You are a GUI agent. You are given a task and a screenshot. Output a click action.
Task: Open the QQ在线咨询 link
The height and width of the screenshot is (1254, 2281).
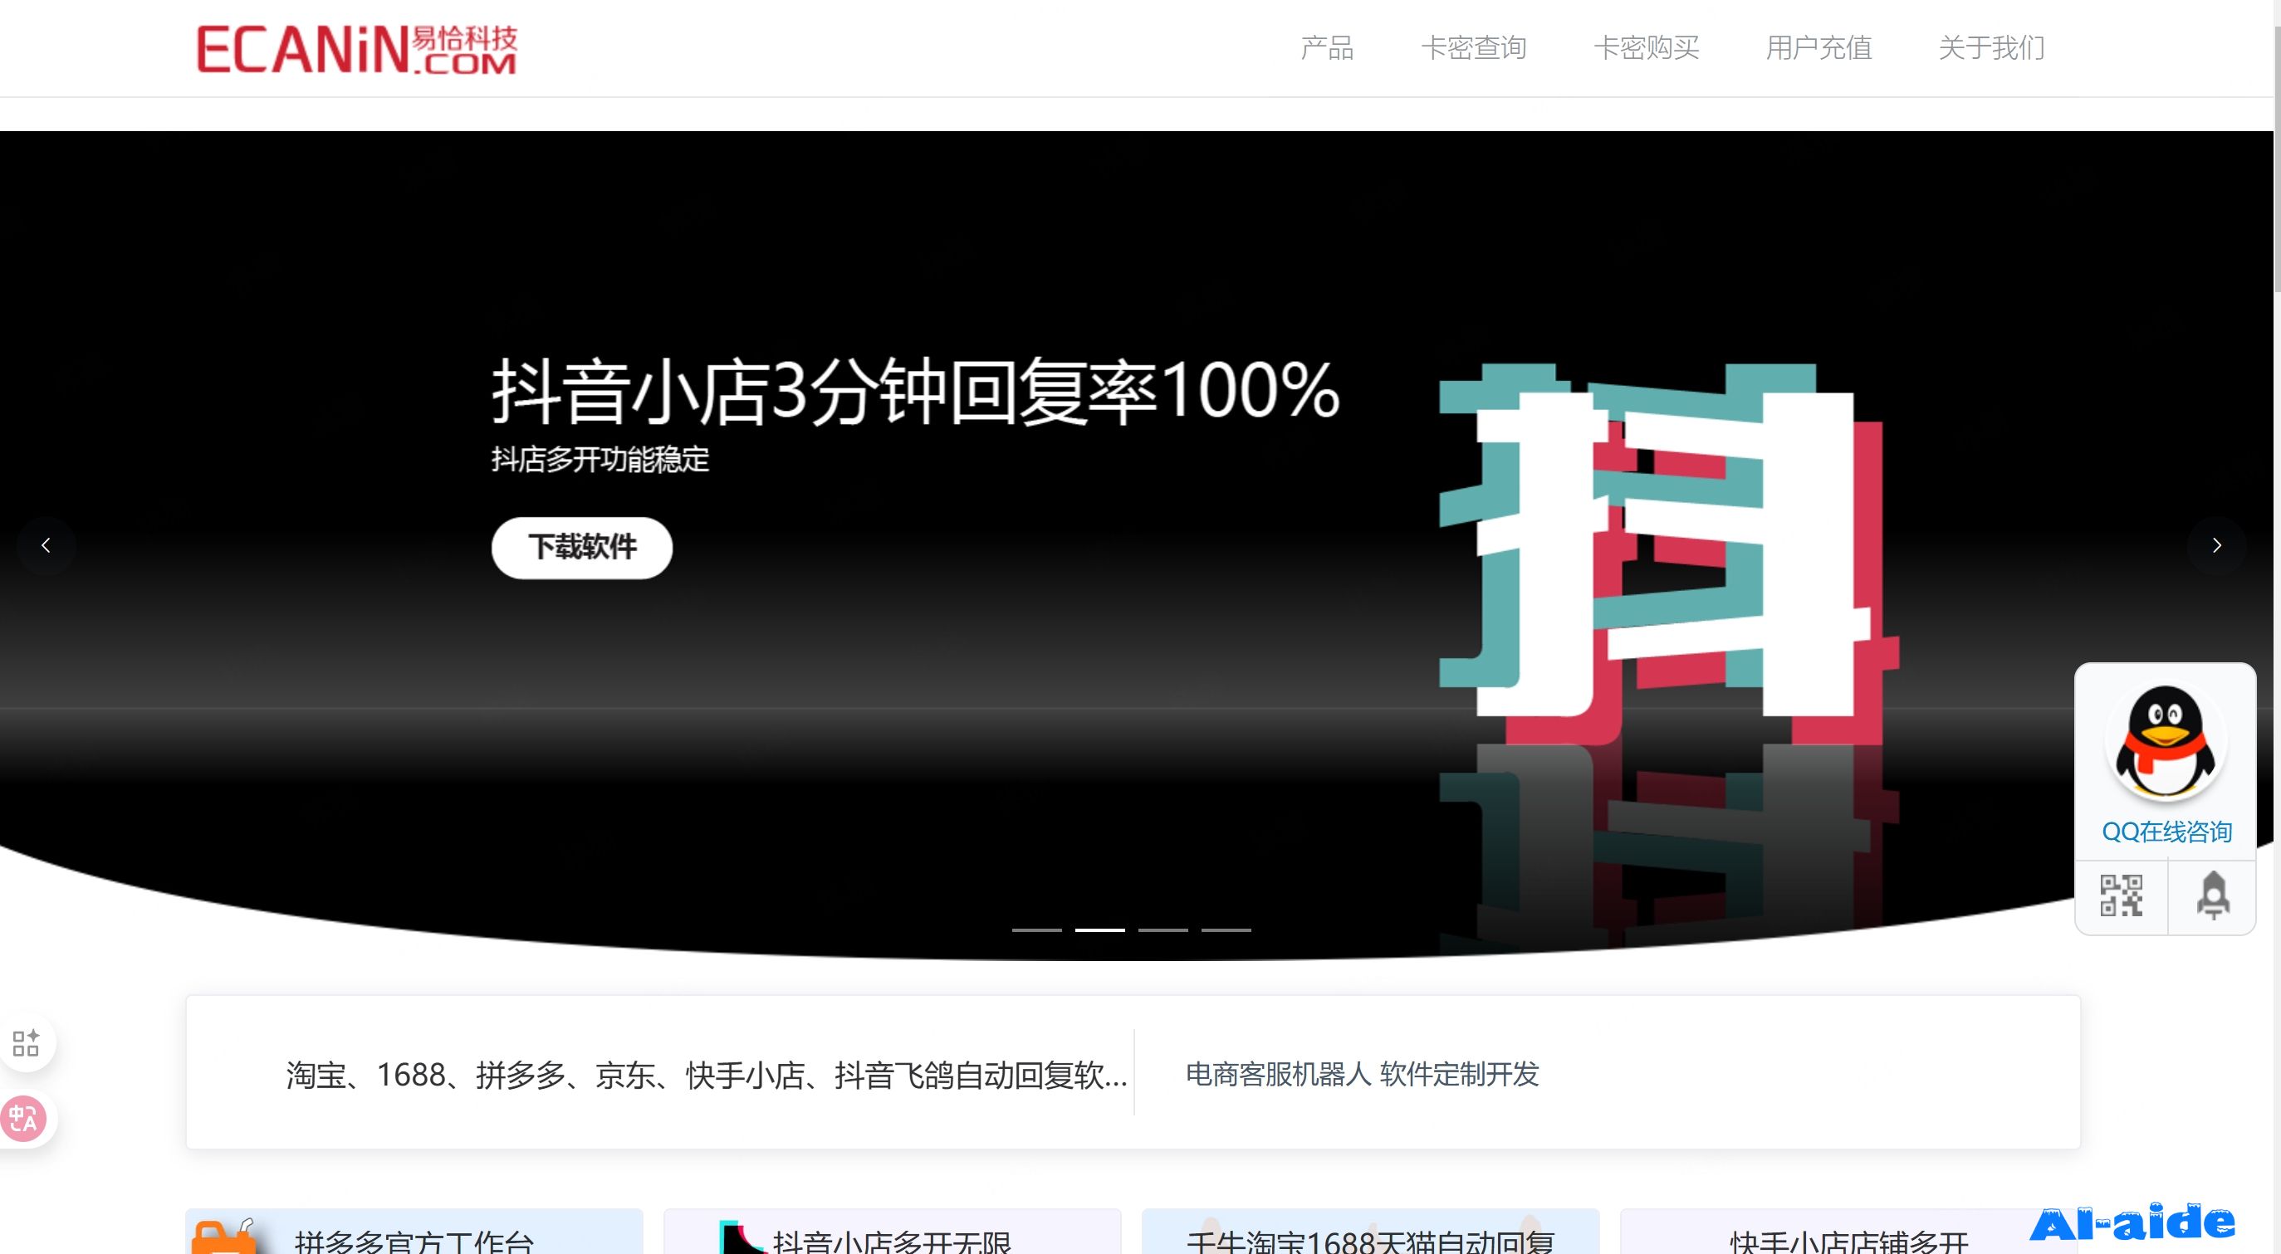click(x=2166, y=832)
